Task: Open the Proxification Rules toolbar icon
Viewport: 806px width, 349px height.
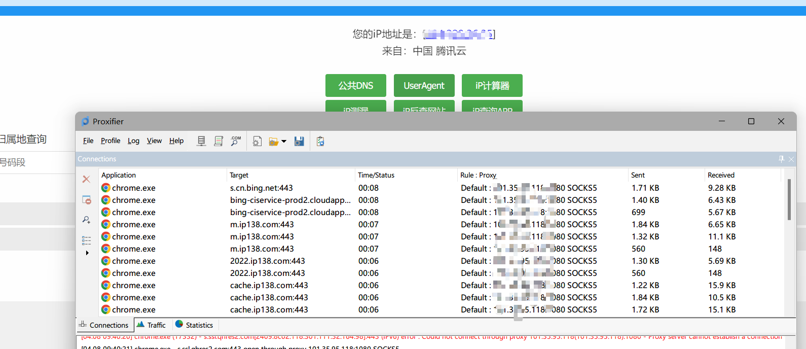Action: (218, 141)
